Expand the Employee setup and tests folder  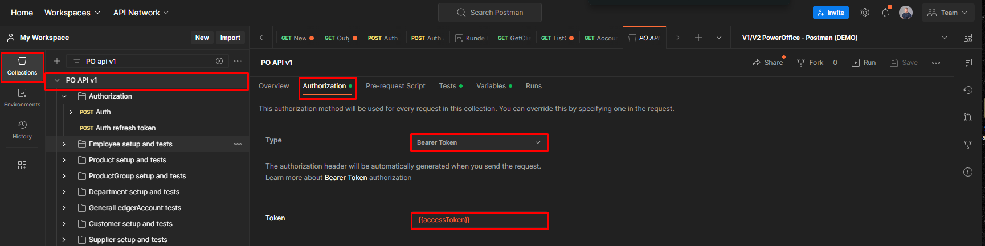pyautogui.click(x=64, y=144)
